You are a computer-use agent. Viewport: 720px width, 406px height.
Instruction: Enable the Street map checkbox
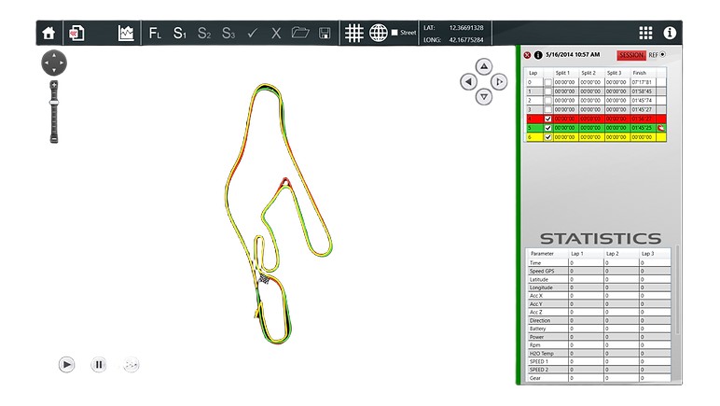pos(395,33)
